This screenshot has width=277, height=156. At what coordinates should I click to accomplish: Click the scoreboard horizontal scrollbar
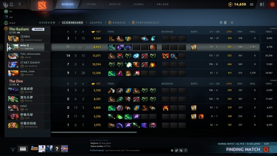[94, 132]
